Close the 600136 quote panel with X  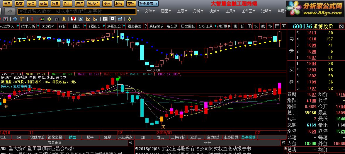(x=341, y=27)
